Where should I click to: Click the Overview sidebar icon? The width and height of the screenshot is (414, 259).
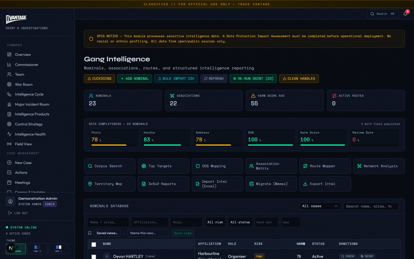click(9, 54)
